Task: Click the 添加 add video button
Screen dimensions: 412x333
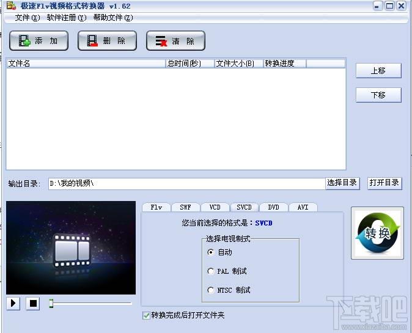Action: point(39,41)
